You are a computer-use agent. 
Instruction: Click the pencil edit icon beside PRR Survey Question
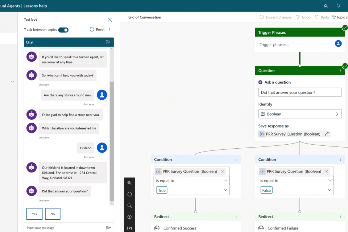[327, 134]
